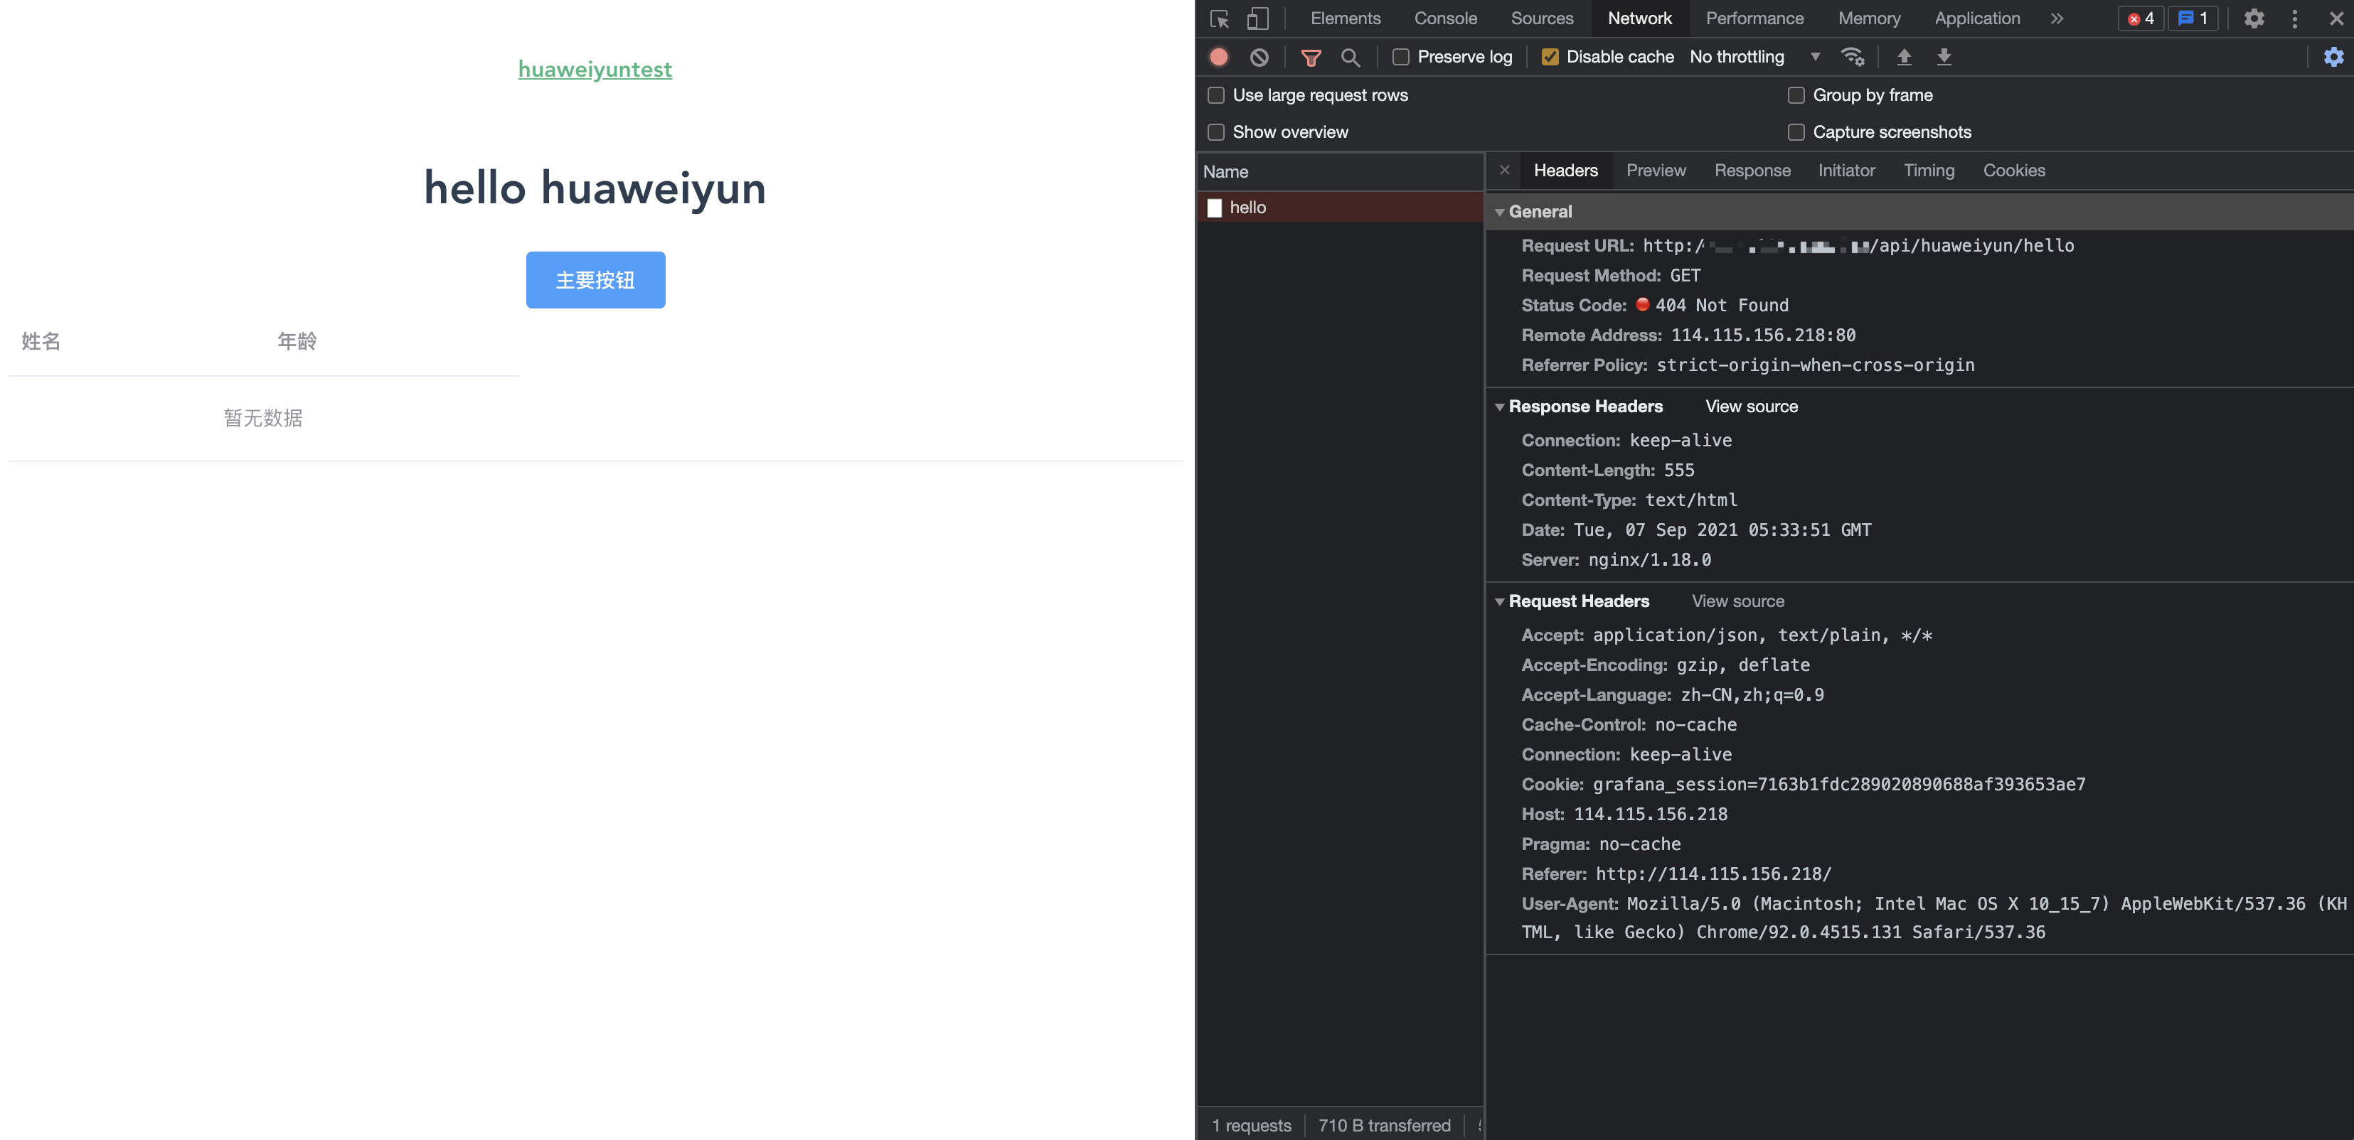Switch to the Console tab
Image resolution: width=2354 pixels, height=1140 pixels.
tap(1444, 18)
